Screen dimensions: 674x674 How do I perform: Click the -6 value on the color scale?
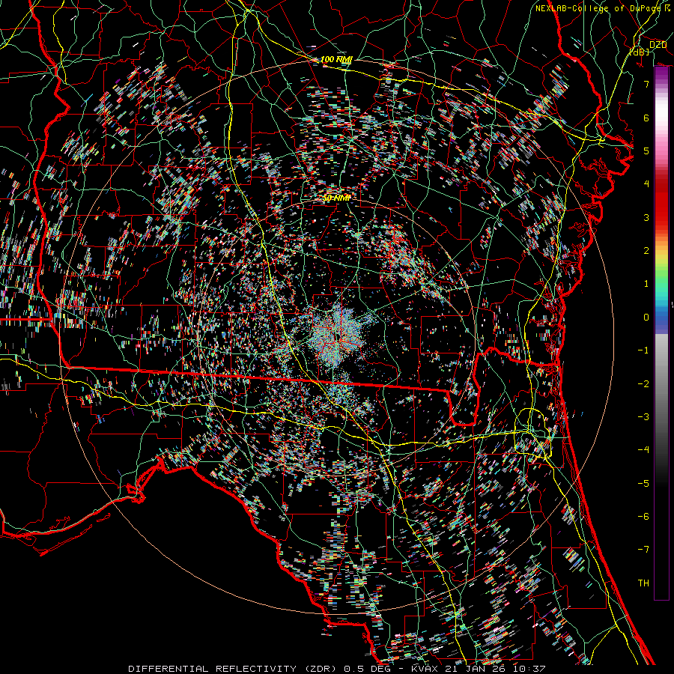pyautogui.click(x=643, y=516)
